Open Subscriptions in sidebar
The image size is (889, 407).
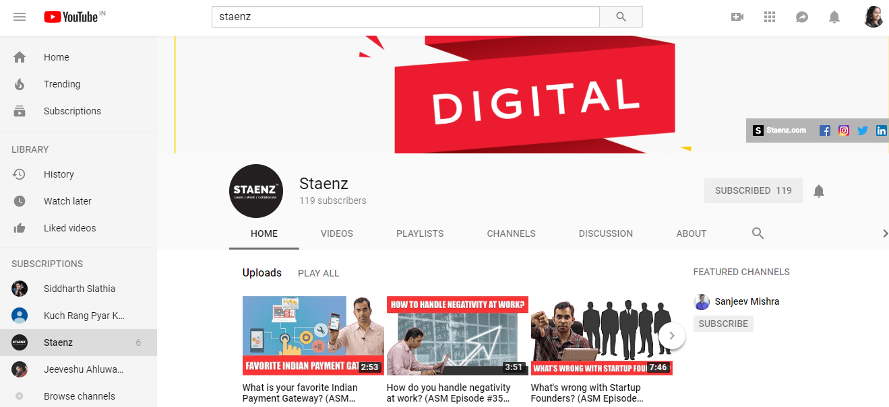(x=78, y=111)
